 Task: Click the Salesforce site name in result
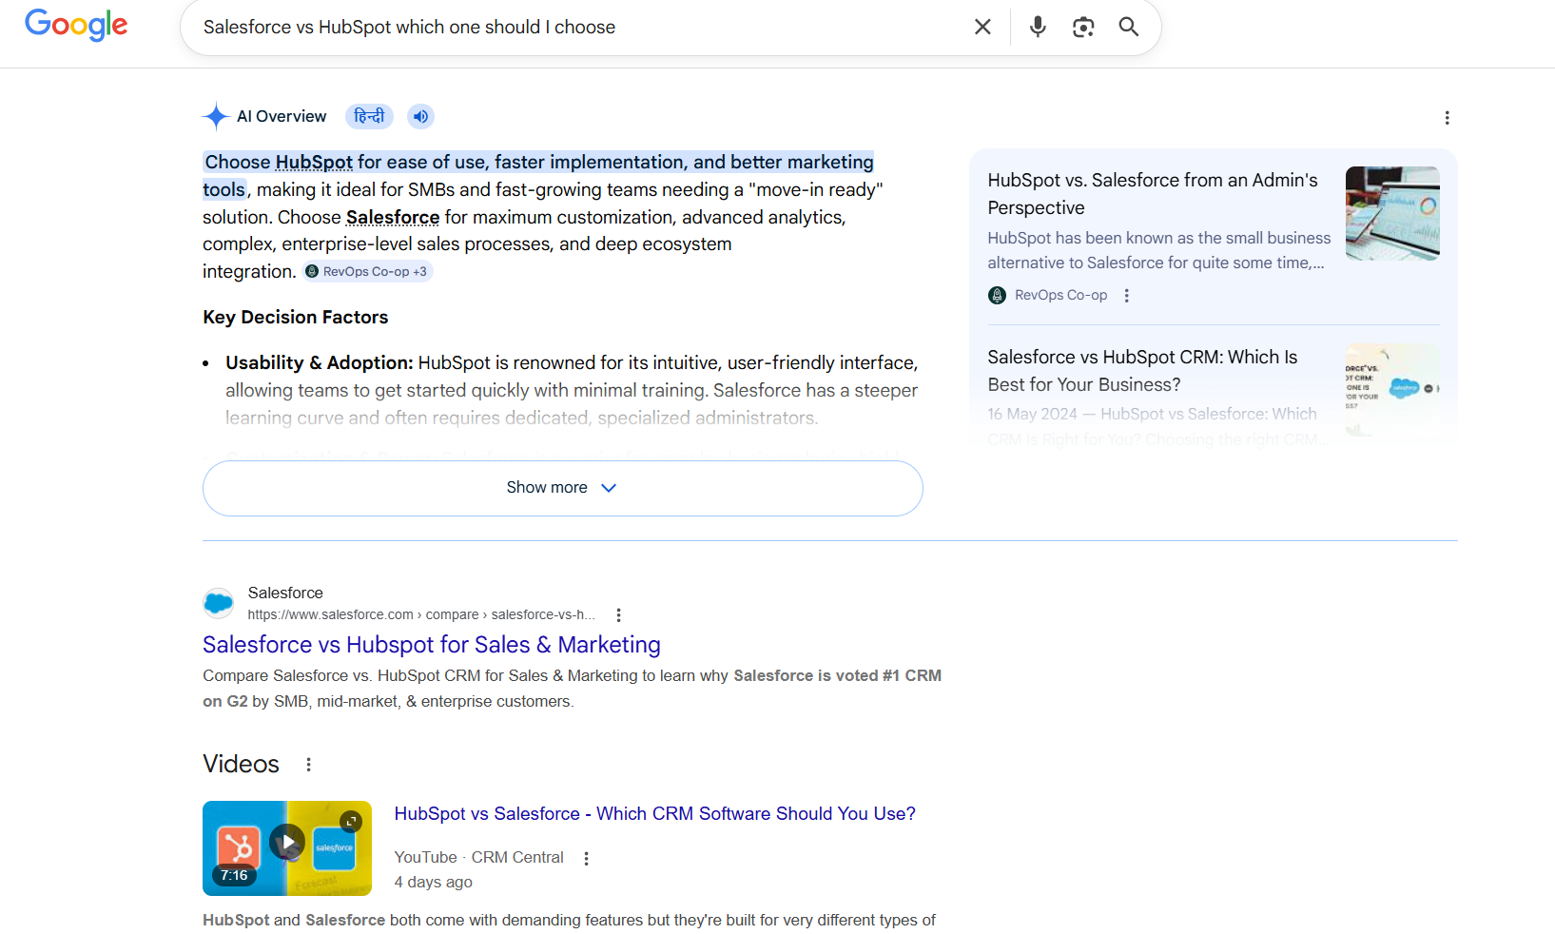pyautogui.click(x=285, y=593)
